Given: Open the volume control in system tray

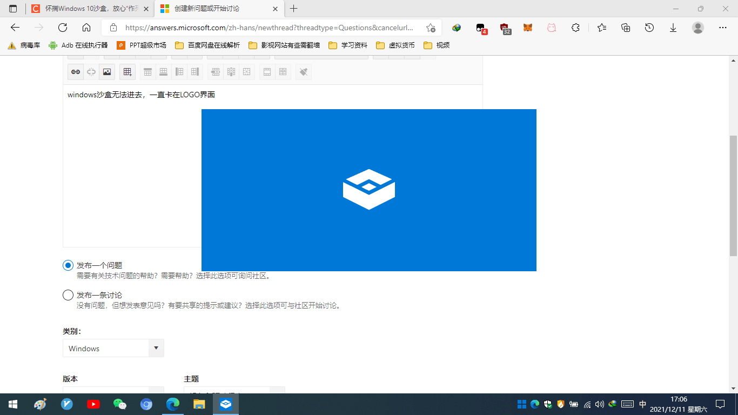Looking at the screenshot, I should coord(599,404).
